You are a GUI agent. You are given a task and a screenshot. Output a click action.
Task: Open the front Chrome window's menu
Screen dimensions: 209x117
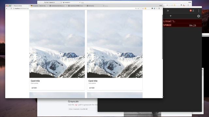pyautogui.click(x=161, y=8)
